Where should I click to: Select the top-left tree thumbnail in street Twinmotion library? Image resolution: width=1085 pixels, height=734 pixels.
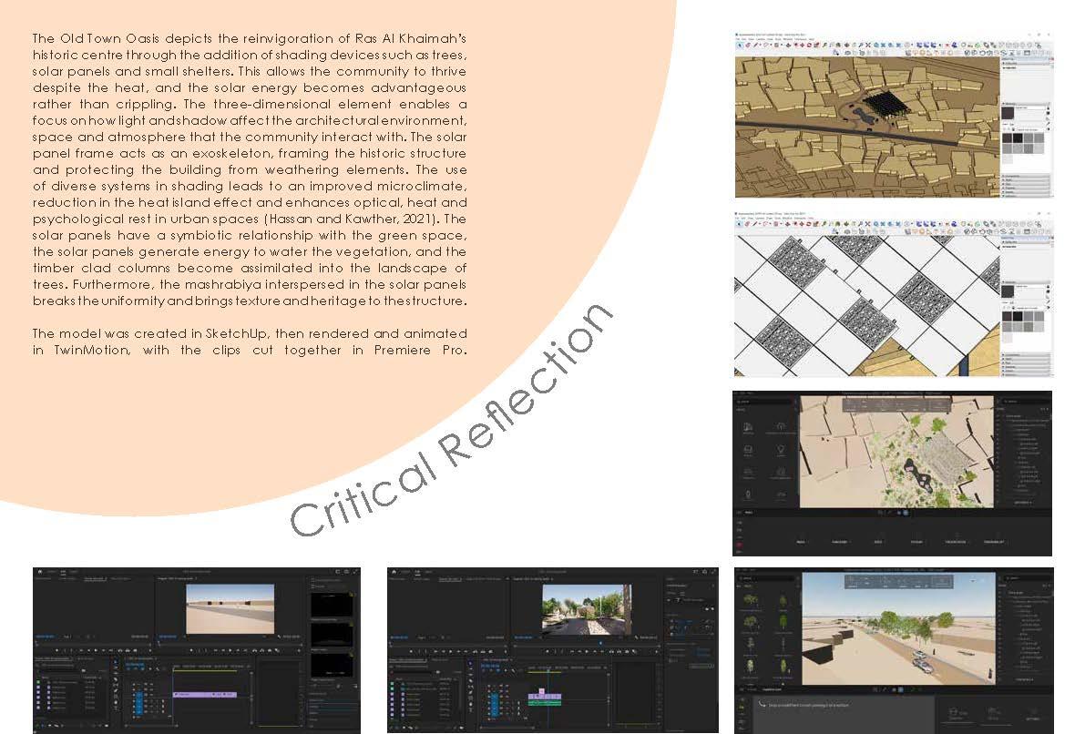point(750,600)
